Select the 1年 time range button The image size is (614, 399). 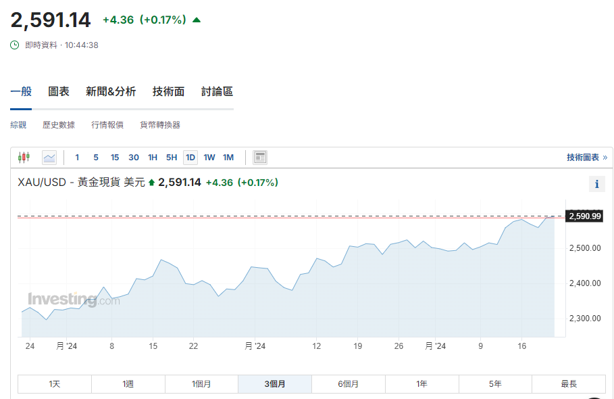pos(421,384)
